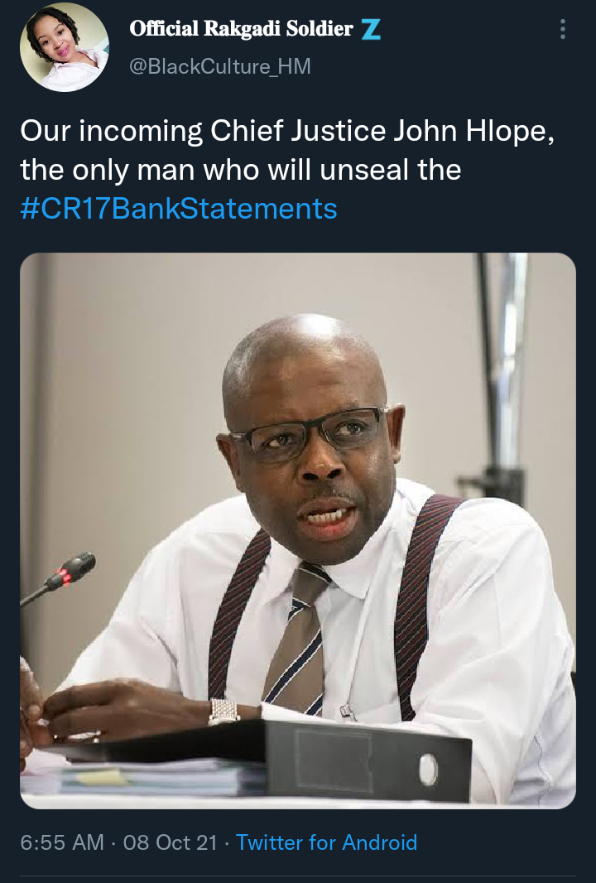
Task: Open the tweet's three-dot more options menu
Action: tap(562, 29)
